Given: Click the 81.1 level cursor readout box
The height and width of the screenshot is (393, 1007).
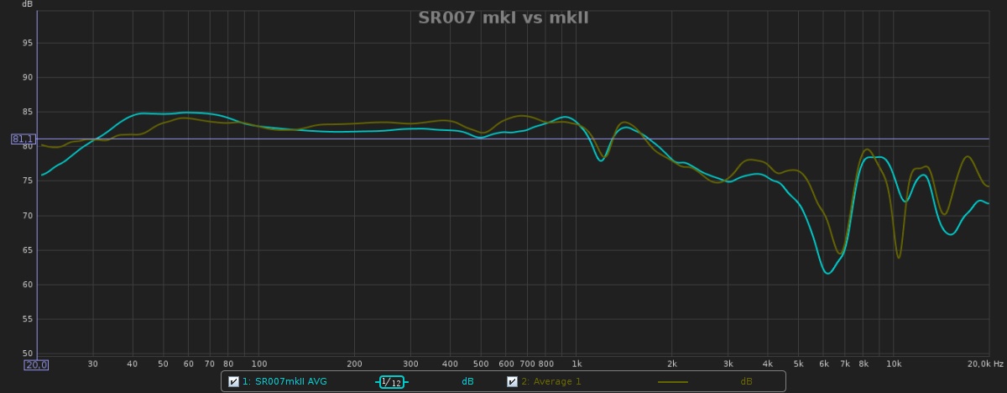Looking at the screenshot, I should pyautogui.click(x=23, y=139).
